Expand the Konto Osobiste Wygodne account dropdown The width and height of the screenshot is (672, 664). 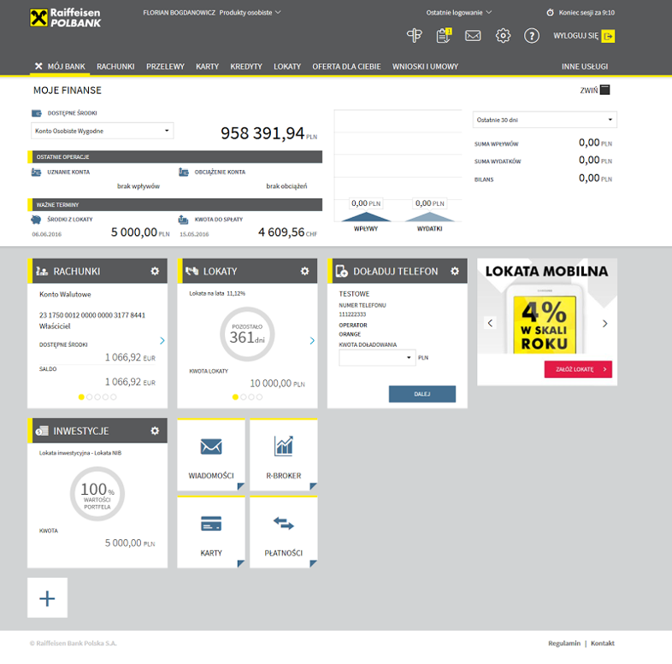[x=102, y=131]
